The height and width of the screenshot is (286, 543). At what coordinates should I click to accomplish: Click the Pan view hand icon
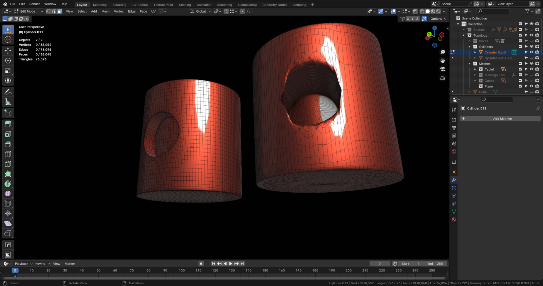(x=443, y=60)
